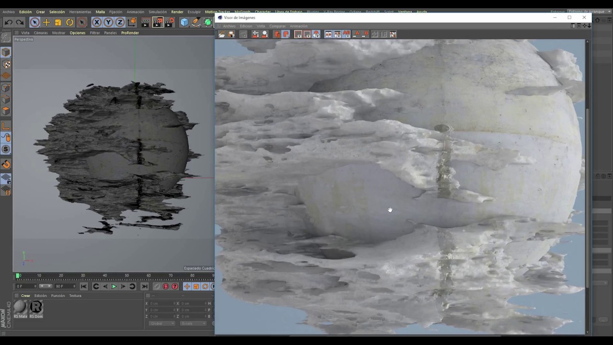613x345 pixels.
Task: Select the Texture mode checker icon
Action: (x=6, y=64)
